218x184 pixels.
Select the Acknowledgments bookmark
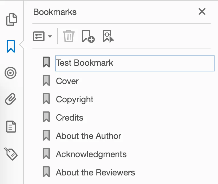(x=91, y=155)
